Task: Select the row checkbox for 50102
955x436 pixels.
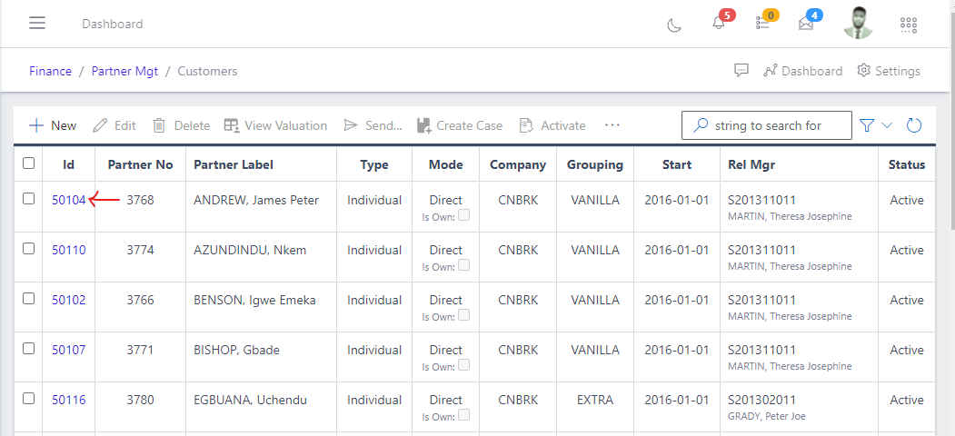Action: click(x=29, y=298)
